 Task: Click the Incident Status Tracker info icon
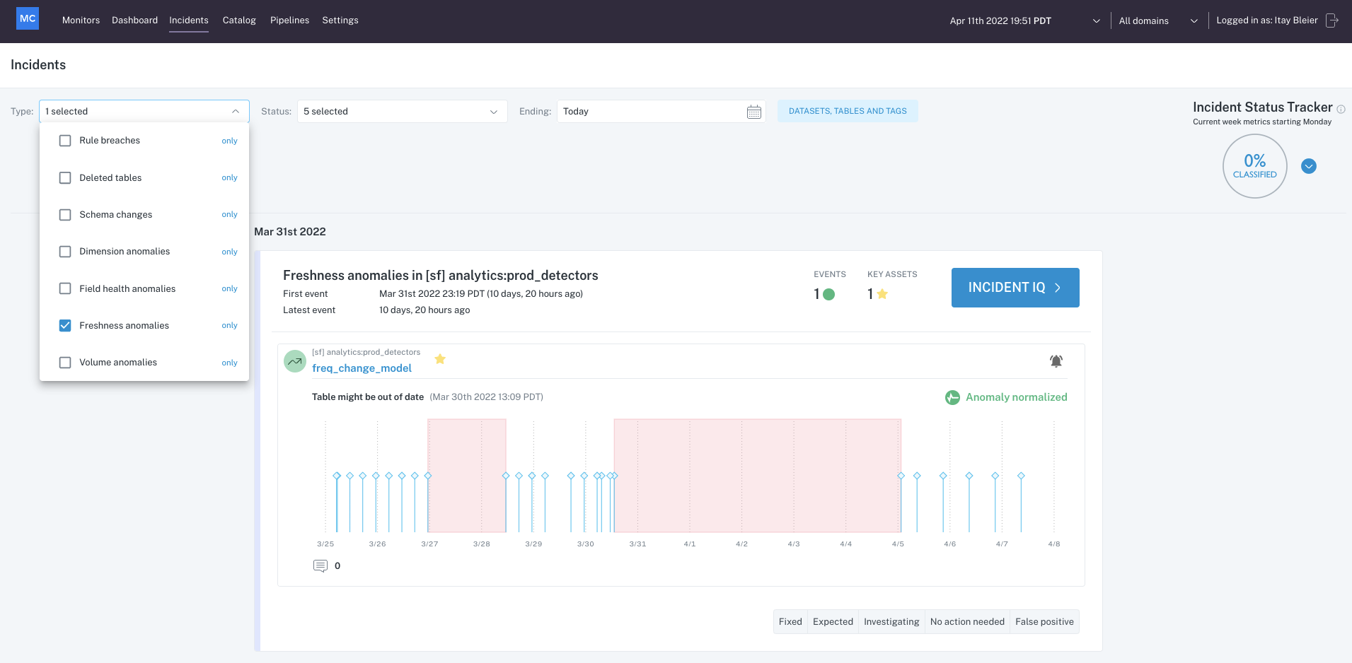tap(1341, 109)
